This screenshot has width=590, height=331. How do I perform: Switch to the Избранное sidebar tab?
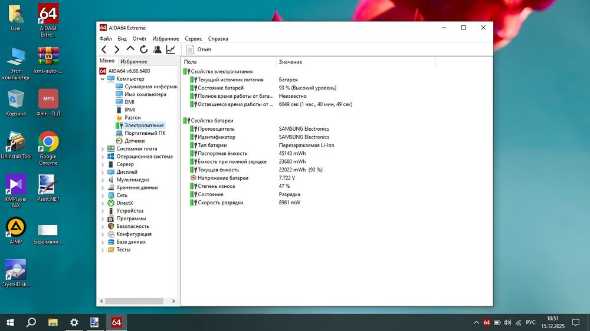133,61
